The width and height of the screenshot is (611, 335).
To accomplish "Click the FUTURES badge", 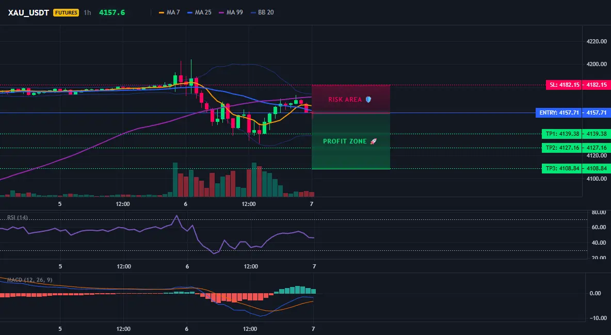I will [66, 12].
